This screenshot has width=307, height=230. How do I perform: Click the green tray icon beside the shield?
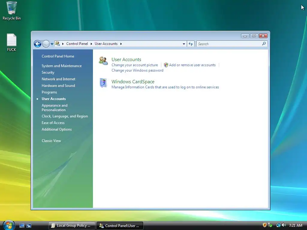coord(270,225)
